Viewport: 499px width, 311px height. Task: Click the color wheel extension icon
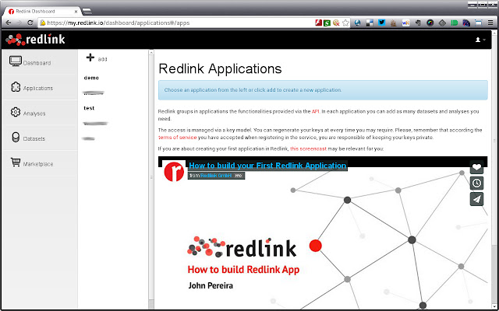pyautogui.click(x=430, y=23)
